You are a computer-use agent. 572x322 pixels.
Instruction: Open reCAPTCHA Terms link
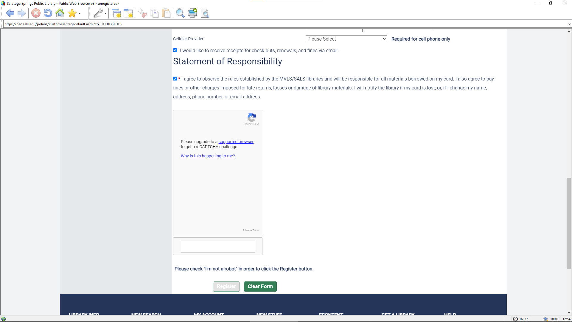click(256, 230)
